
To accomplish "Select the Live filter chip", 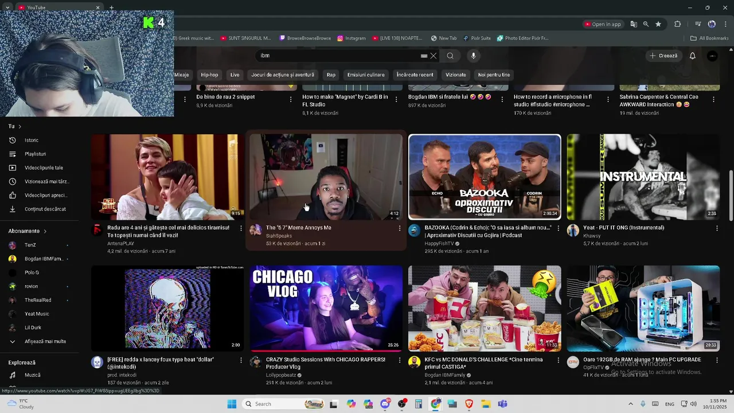I will tap(235, 75).
